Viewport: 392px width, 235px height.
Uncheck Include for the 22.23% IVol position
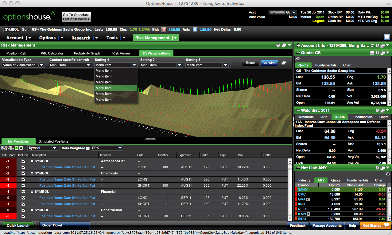tap(23, 185)
